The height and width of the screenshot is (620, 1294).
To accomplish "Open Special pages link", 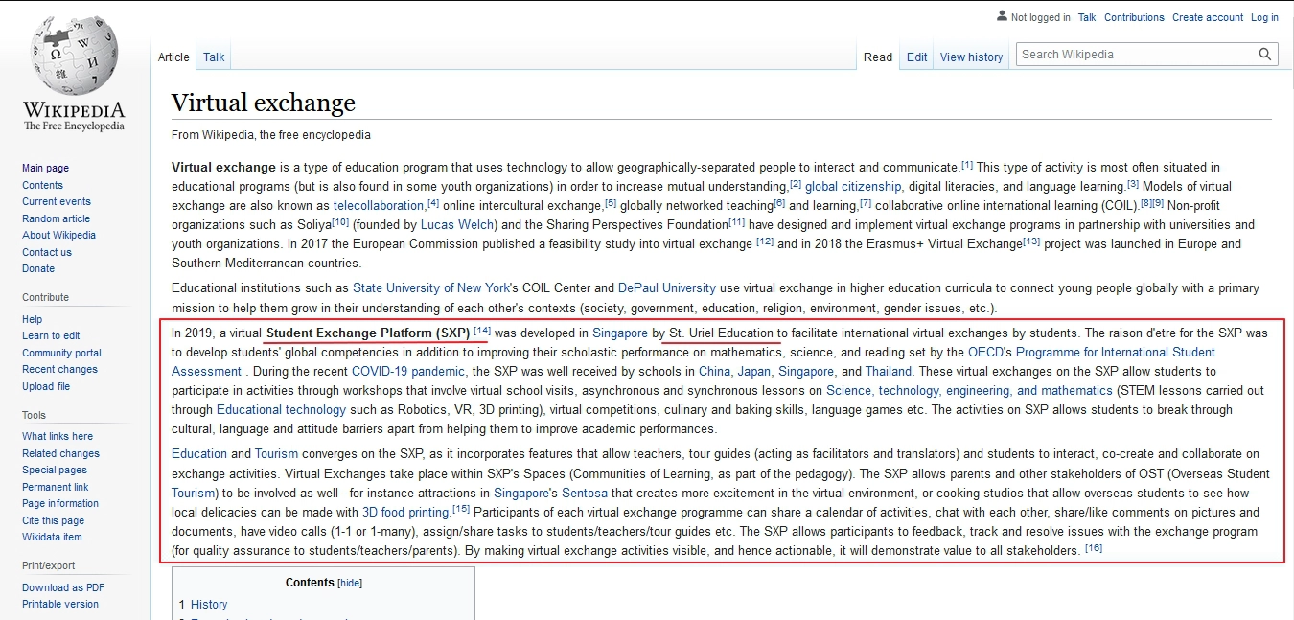I will coord(55,471).
